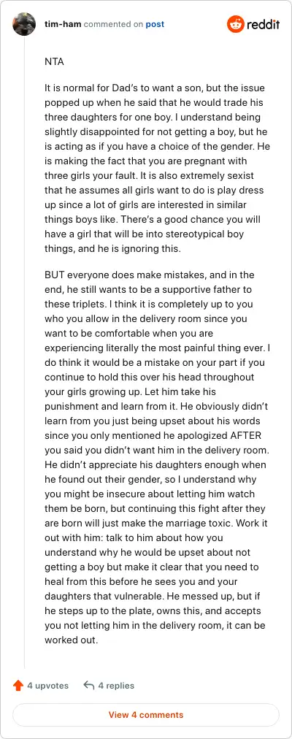Click the "4 upvotes" count
The image size is (292, 739).
pos(47,685)
